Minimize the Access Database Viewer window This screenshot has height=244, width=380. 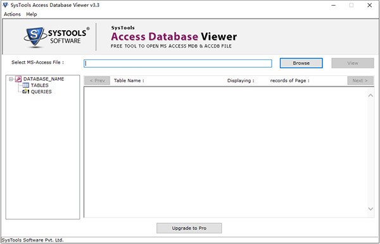tap(334, 5)
